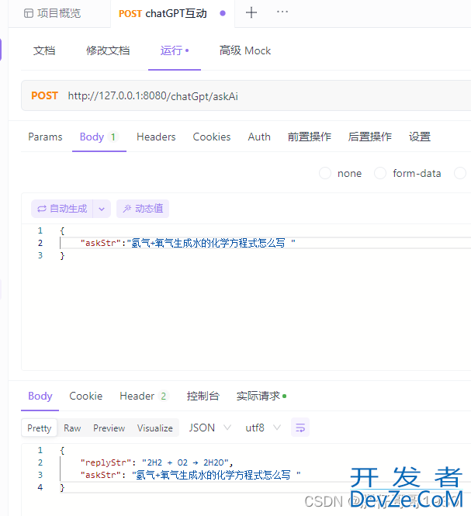Switch to the 文档 view
The width and height of the screenshot is (471, 516).
click(x=44, y=50)
